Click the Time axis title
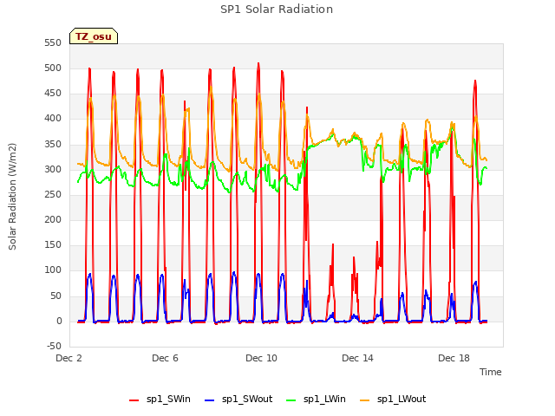Image resolution: width=555 pixels, height=416 pixels. coord(491,372)
